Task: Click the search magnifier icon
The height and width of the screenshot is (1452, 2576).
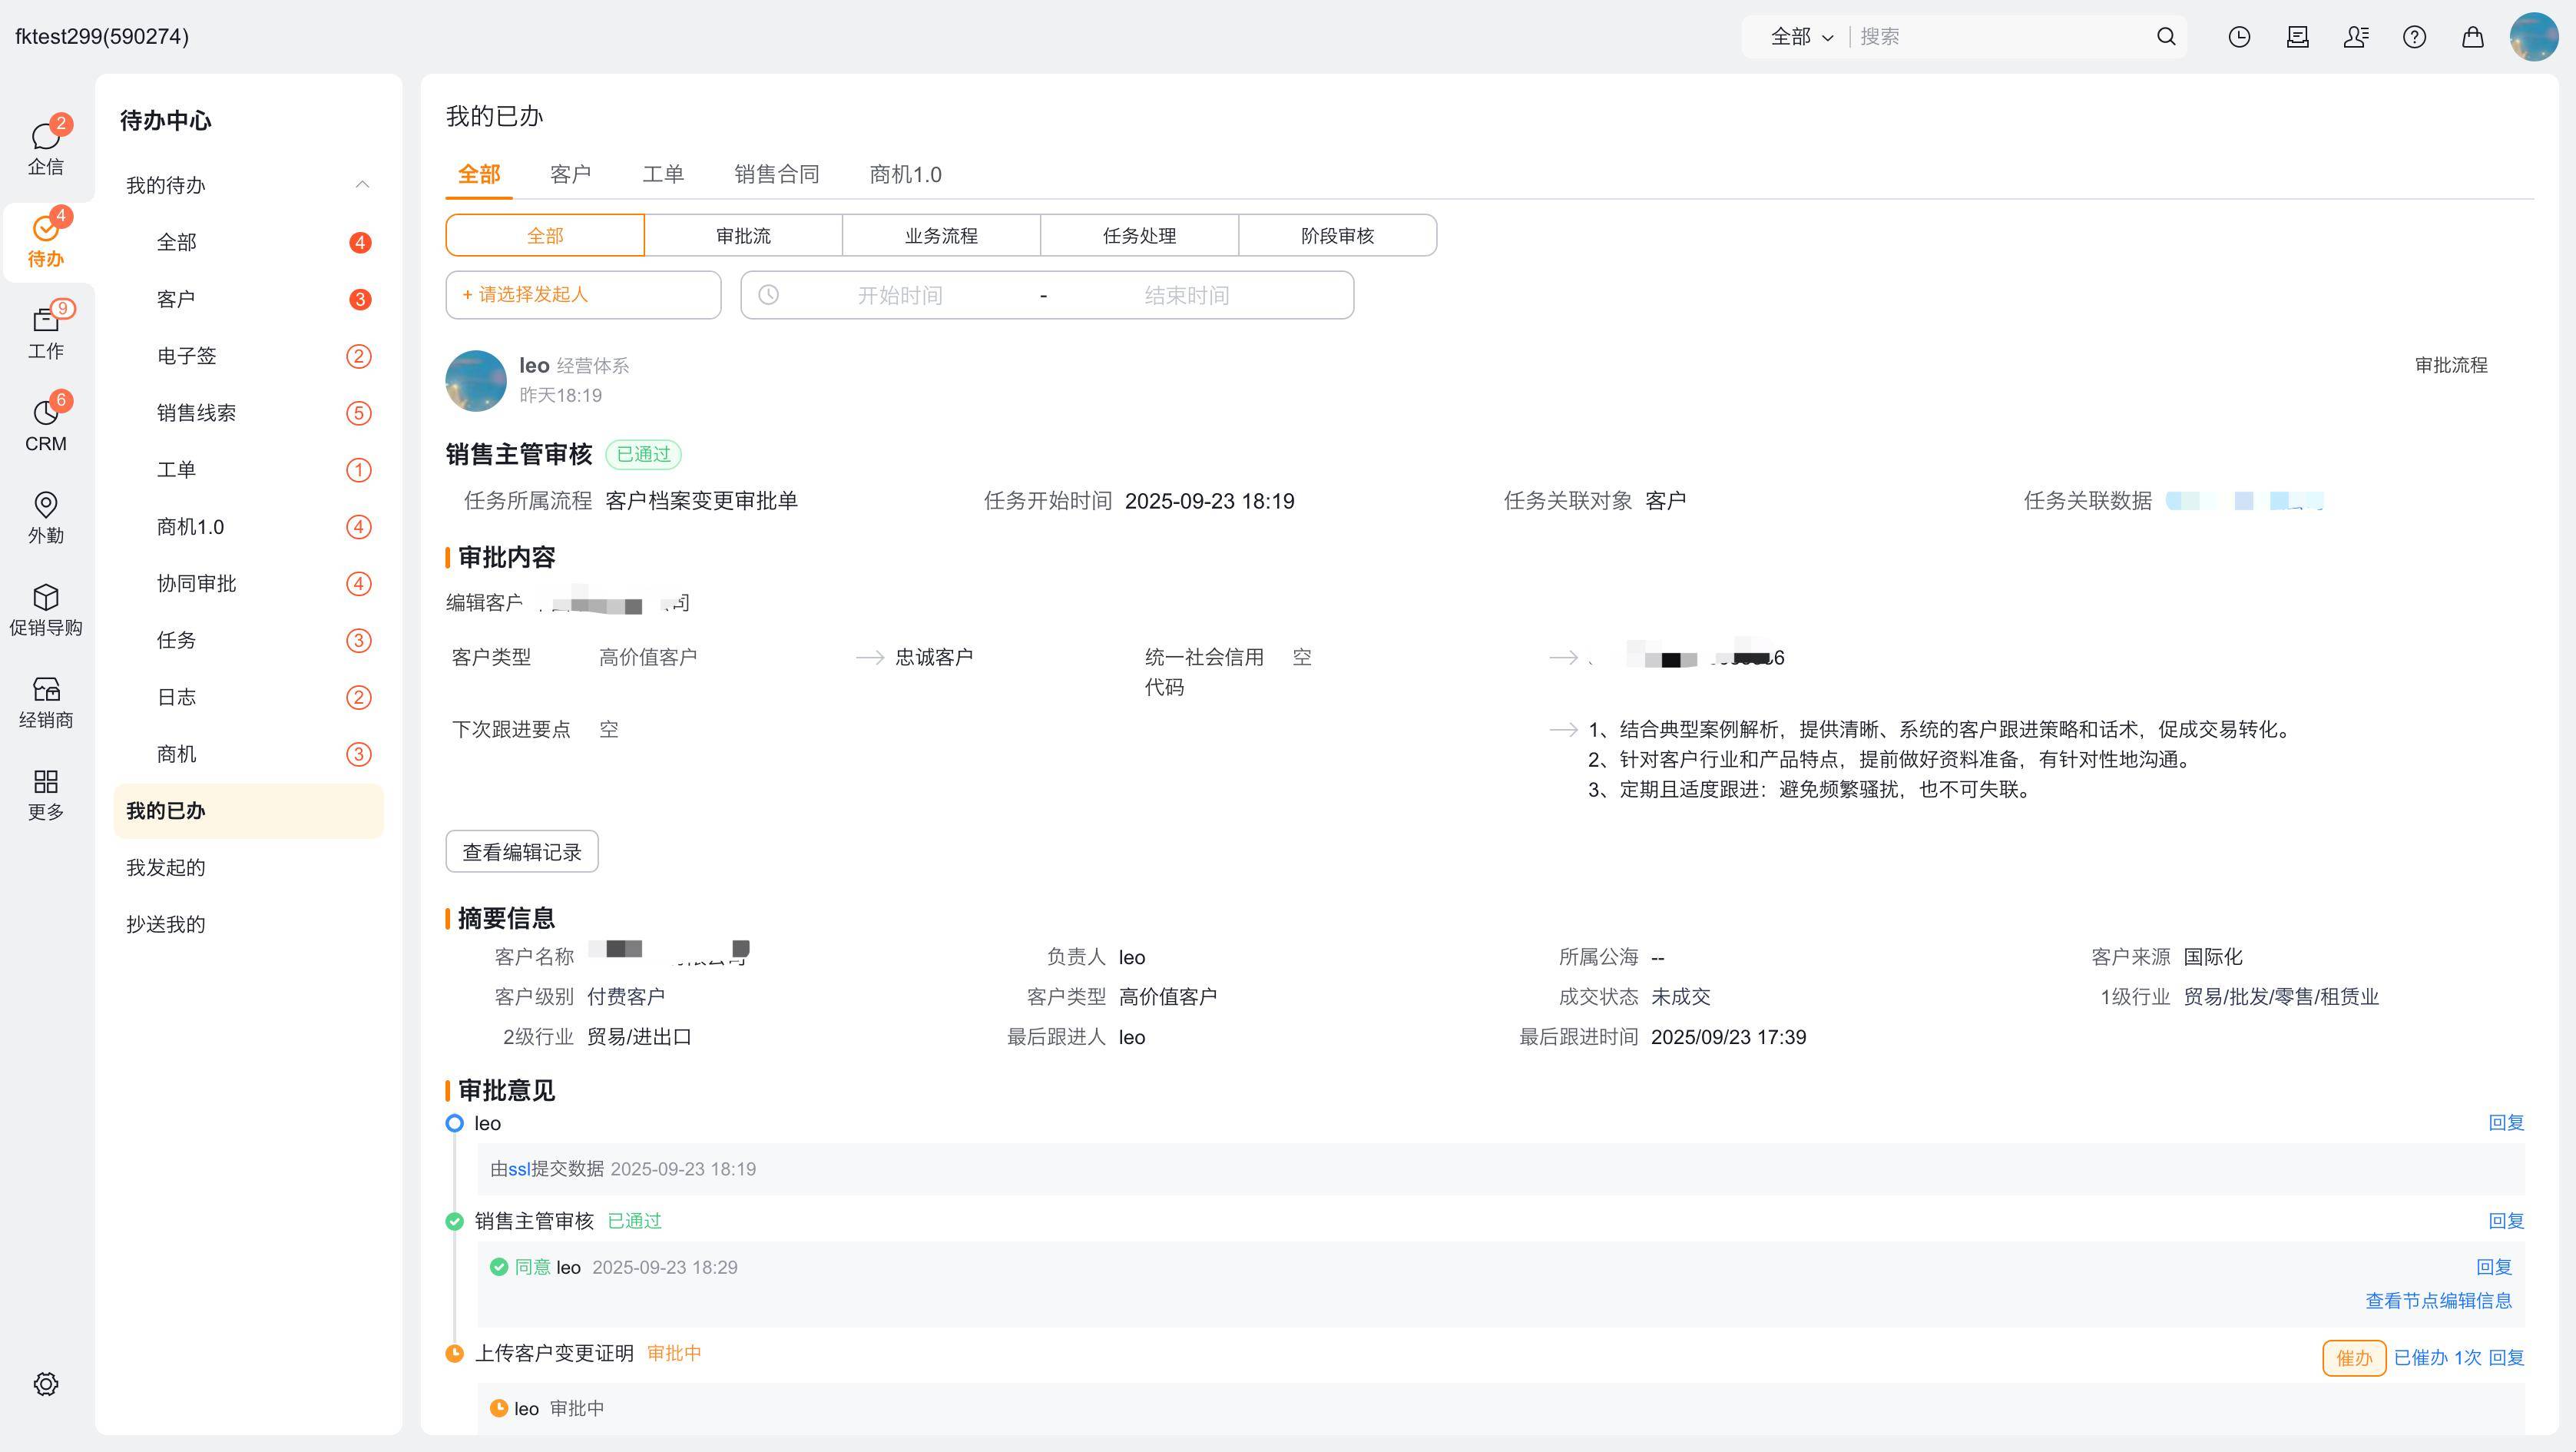Action: pyautogui.click(x=2166, y=37)
